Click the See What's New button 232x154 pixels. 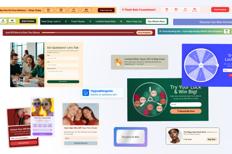[156, 21]
